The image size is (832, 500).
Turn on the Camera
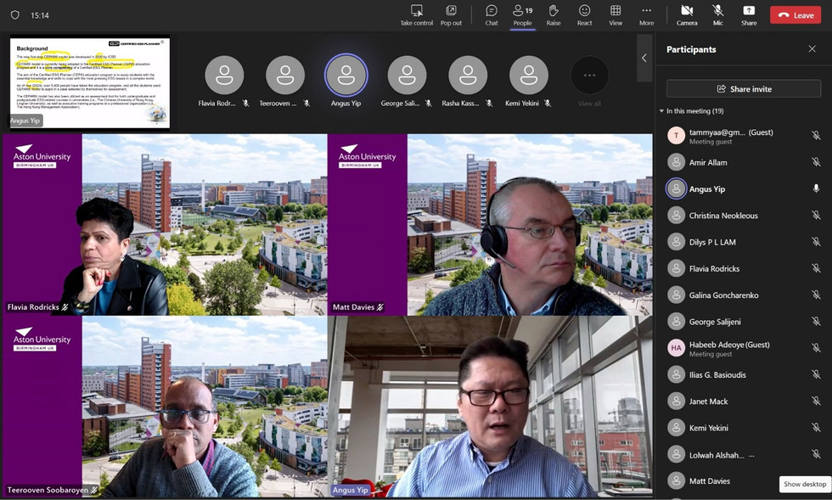[687, 14]
